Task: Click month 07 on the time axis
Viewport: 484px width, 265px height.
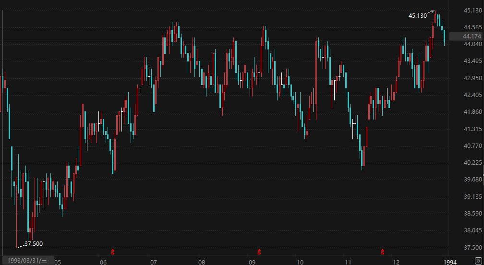Action: pos(154,262)
